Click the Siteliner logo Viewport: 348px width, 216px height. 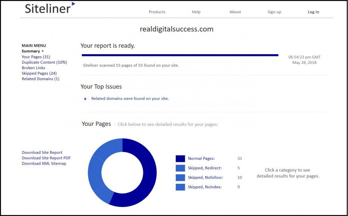[50, 8]
